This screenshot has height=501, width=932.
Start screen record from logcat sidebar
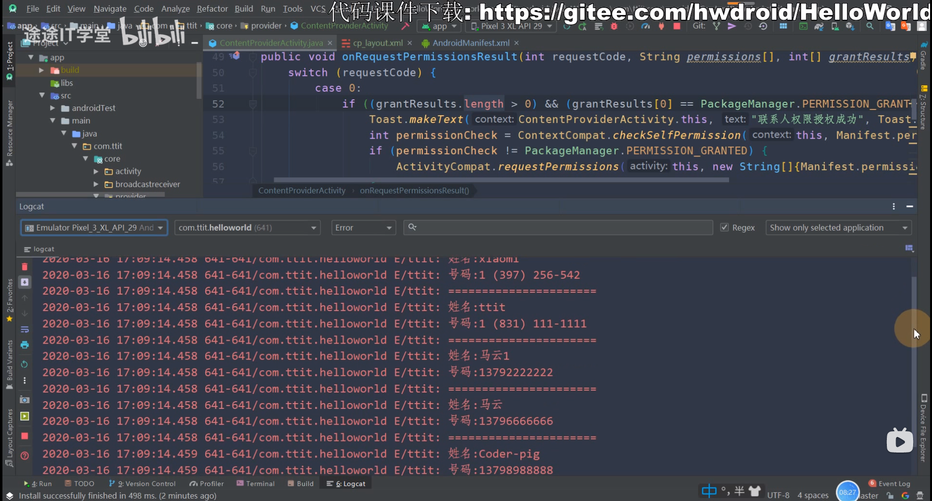pos(25,416)
